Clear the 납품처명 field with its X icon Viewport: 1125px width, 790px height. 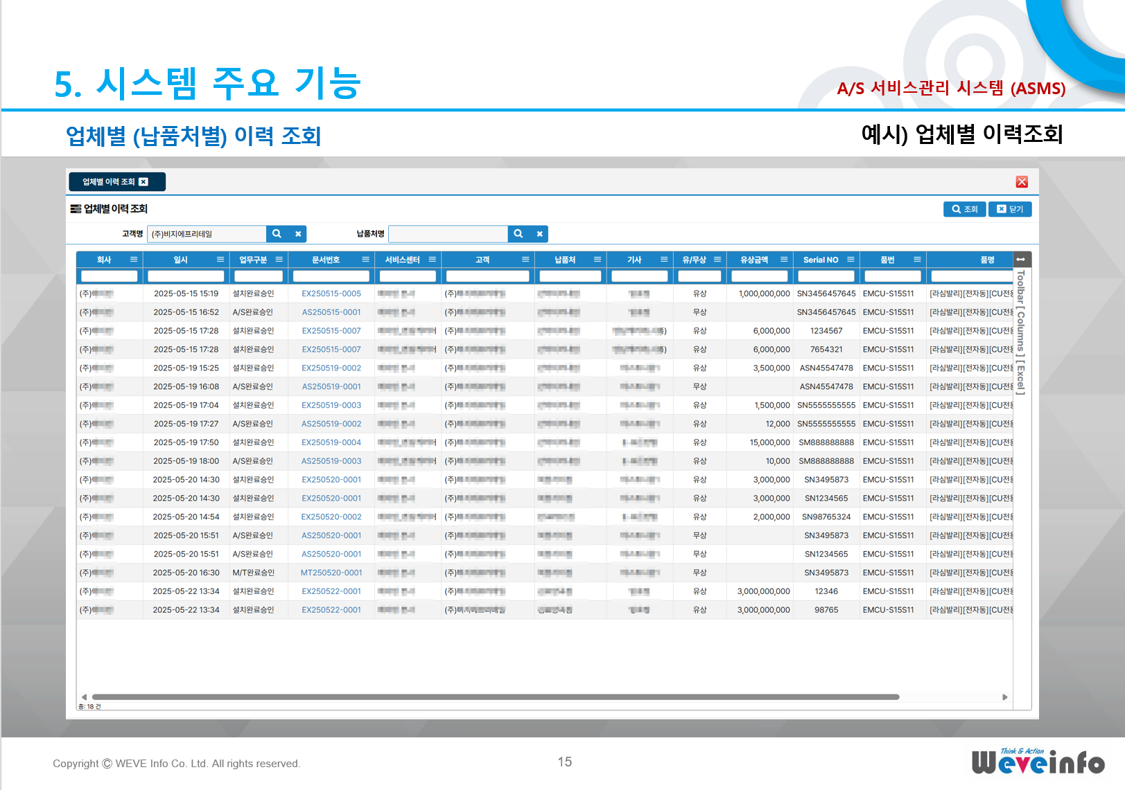coord(539,234)
